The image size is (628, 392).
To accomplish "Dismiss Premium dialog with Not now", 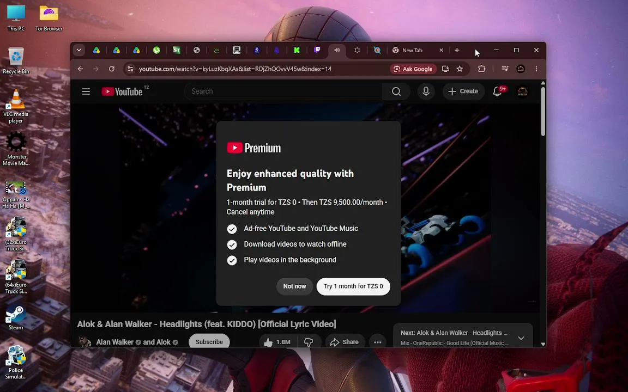I will (x=294, y=286).
